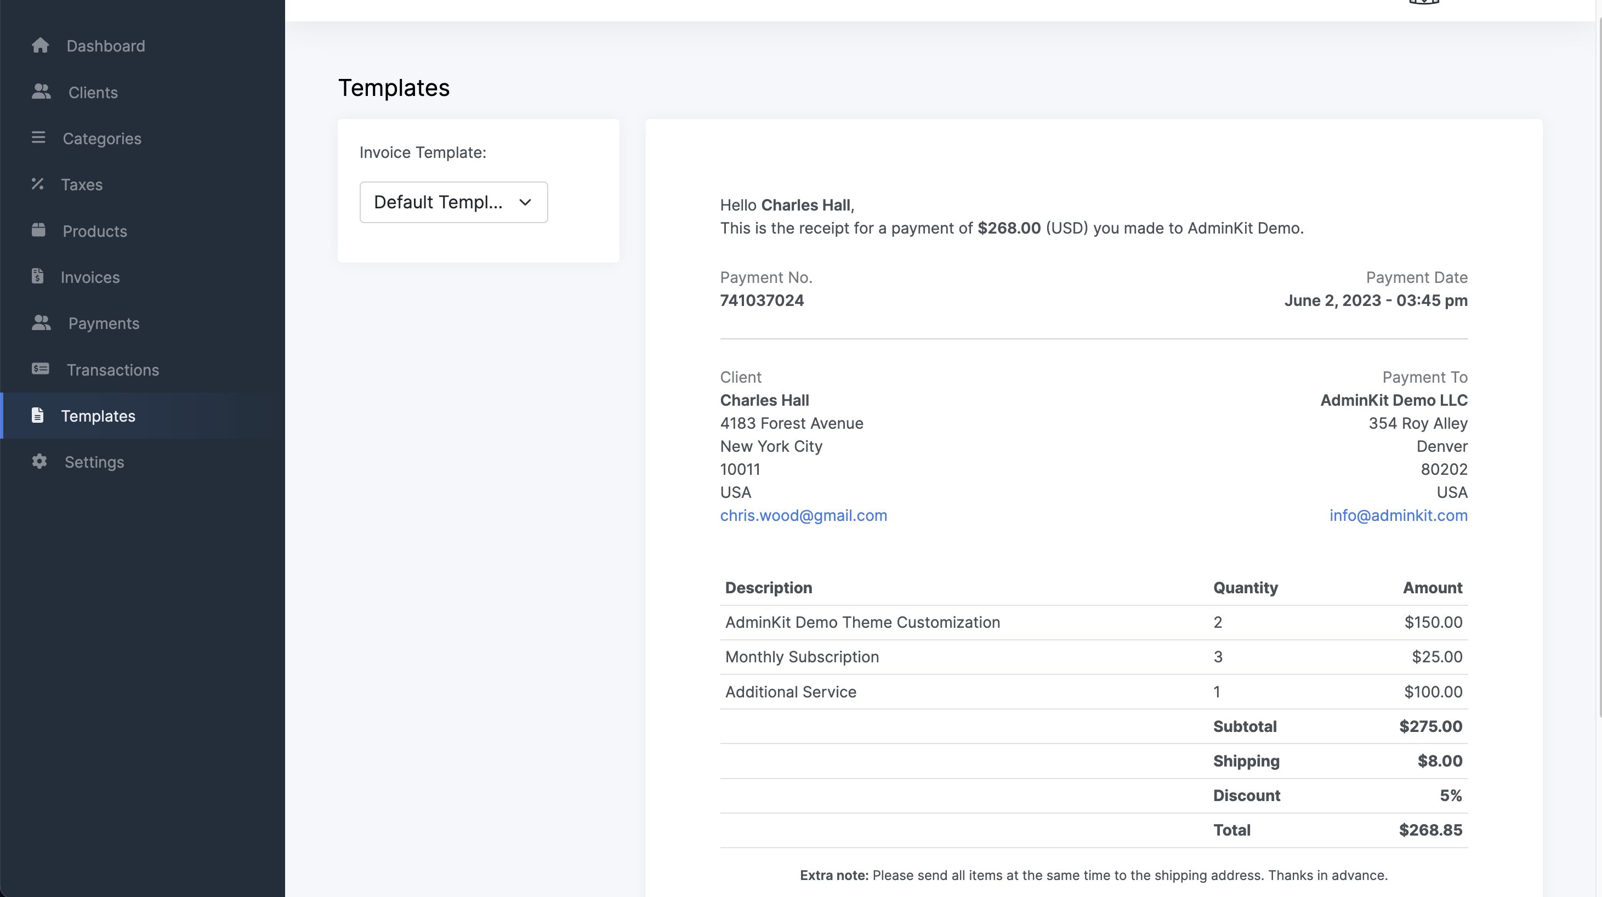This screenshot has width=1602, height=897.
Task: Click the Products box icon
Action: pyautogui.click(x=38, y=230)
